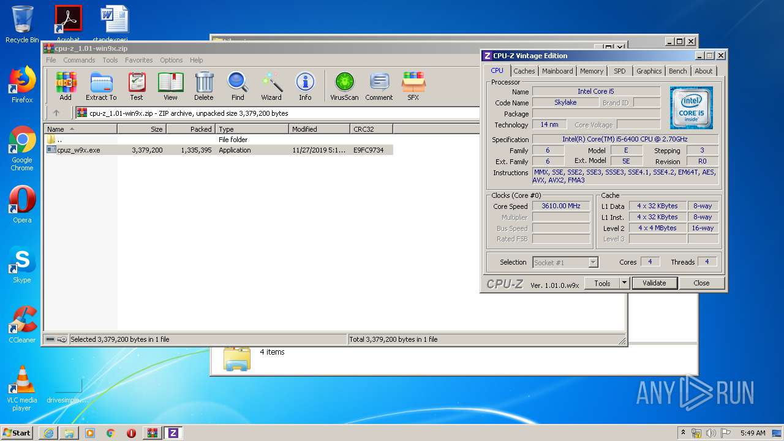Open the Favorites menu
This screenshot has width=784, height=441.
pyautogui.click(x=139, y=60)
